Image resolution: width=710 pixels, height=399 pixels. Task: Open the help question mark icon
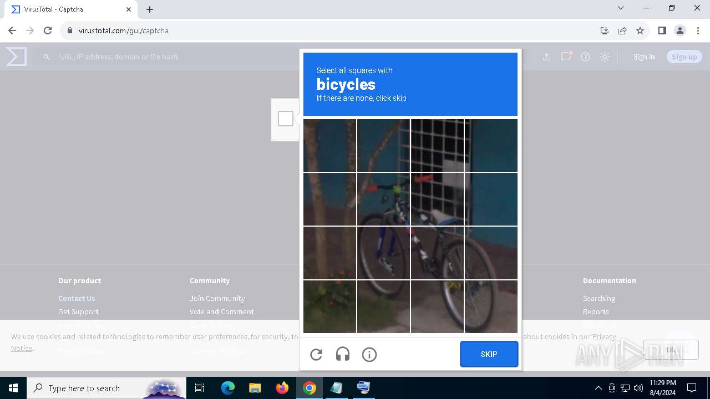585,57
